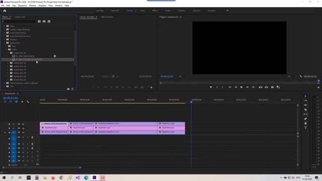
Task: Open the File menu
Action: tap(3, 6)
